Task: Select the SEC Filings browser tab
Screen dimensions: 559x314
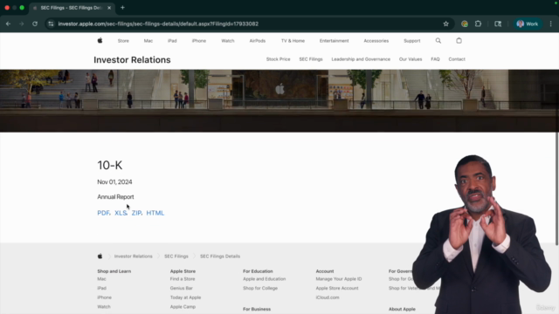Action: (x=72, y=8)
